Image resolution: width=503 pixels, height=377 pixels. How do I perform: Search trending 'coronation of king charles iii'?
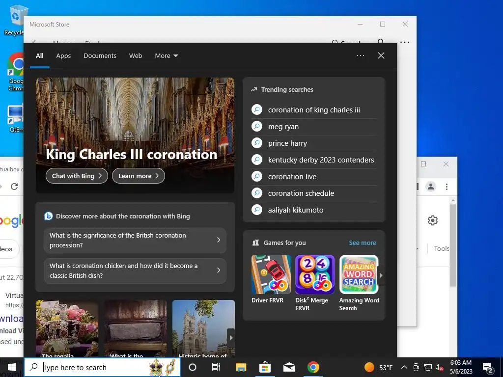(314, 110)
